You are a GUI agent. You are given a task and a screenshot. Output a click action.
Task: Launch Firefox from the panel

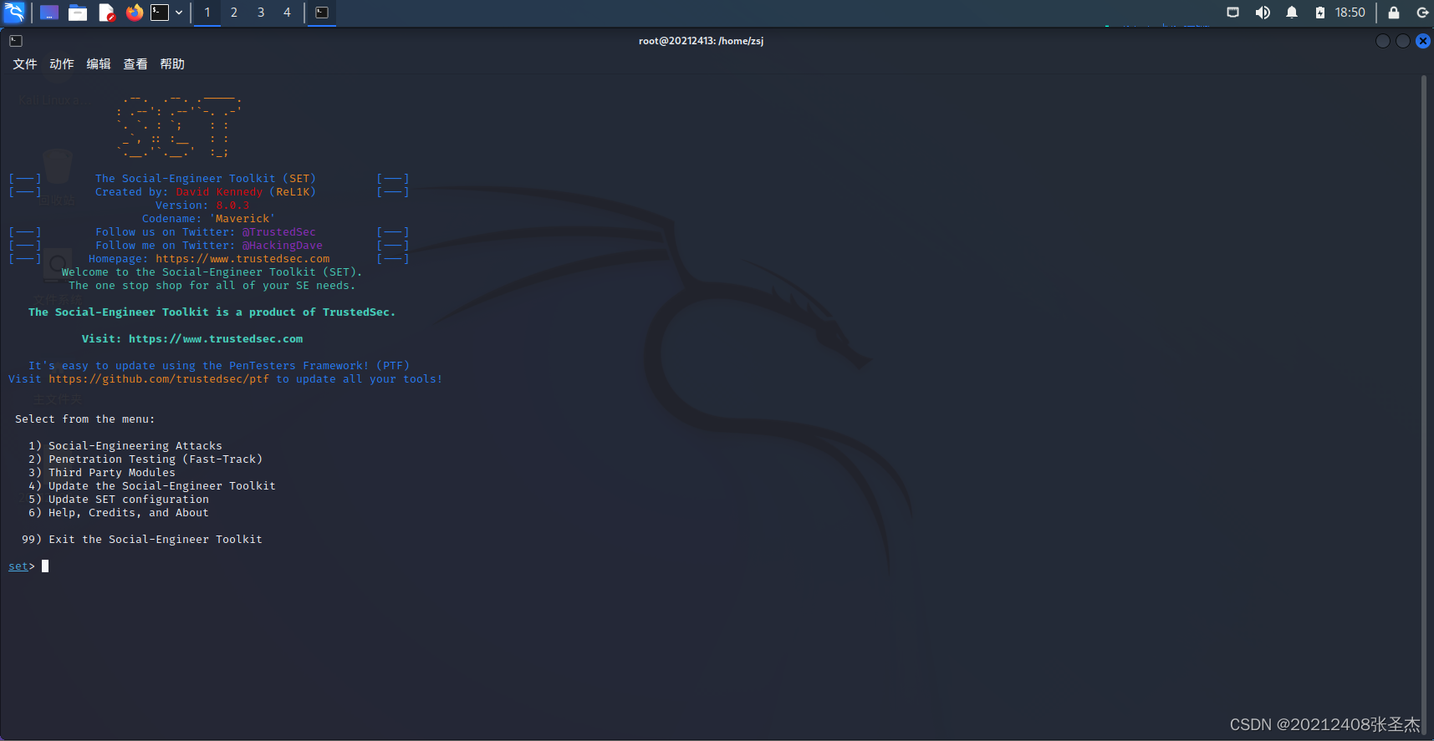coord(135,13)
